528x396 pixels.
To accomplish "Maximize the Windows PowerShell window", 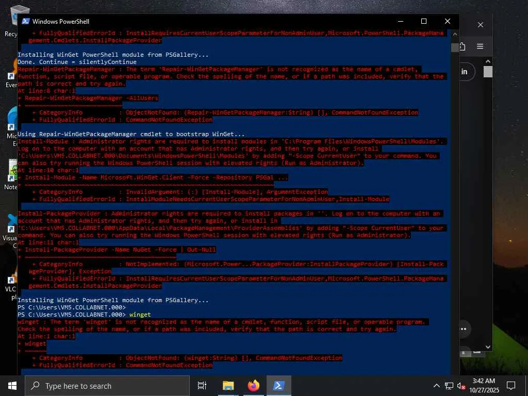I will (x=424, y=21).
